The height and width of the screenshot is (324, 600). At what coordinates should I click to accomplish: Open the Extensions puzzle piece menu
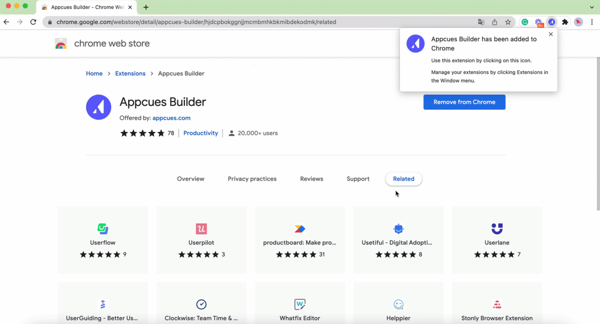(565, 22)
